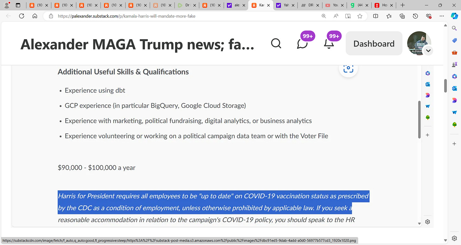Click the 'Experience volunteering' bullet line
461x245 pixels.
(x=196, y=136)
